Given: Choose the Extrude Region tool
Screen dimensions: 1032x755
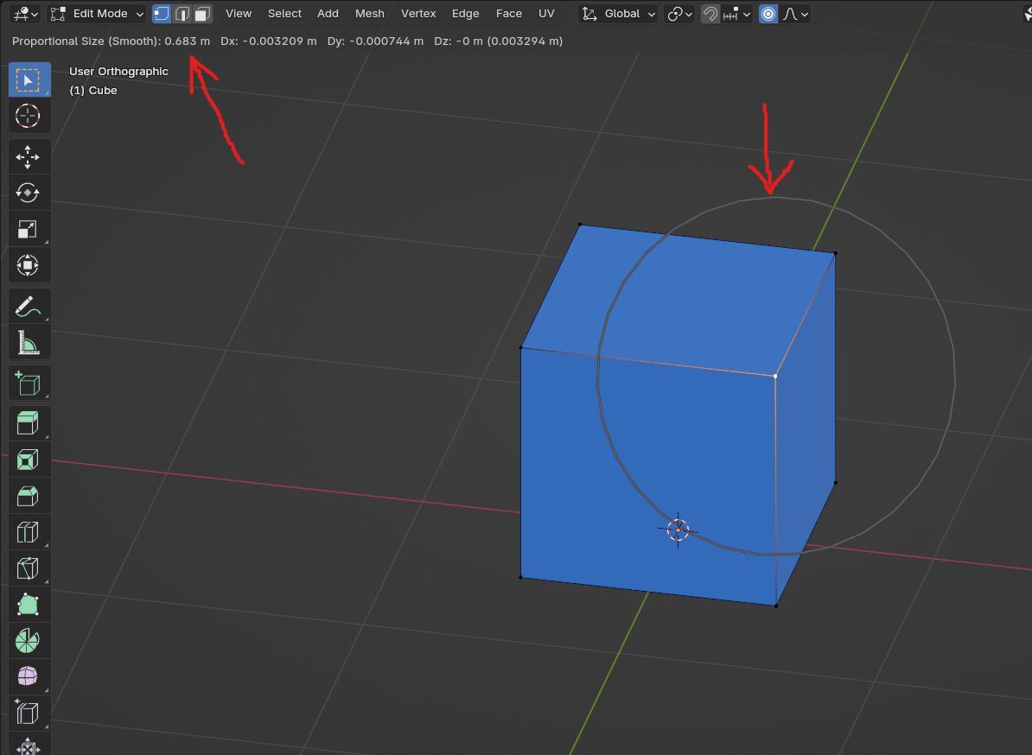Looking at the screenshot, I should click(x=29, y=423).
